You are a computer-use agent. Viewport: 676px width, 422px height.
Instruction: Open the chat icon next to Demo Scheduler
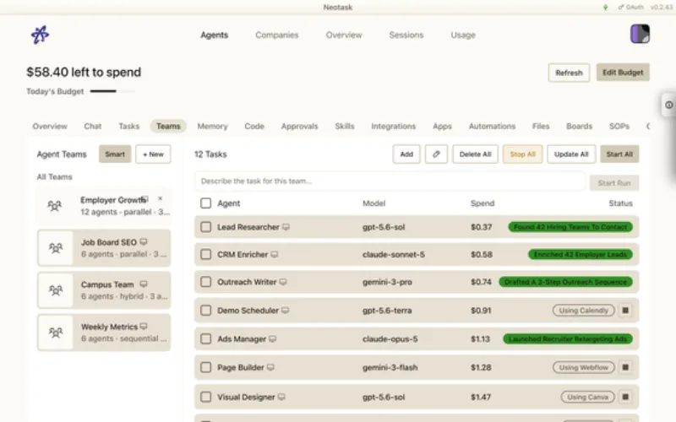pyautogui.click(x=285, y=311)
